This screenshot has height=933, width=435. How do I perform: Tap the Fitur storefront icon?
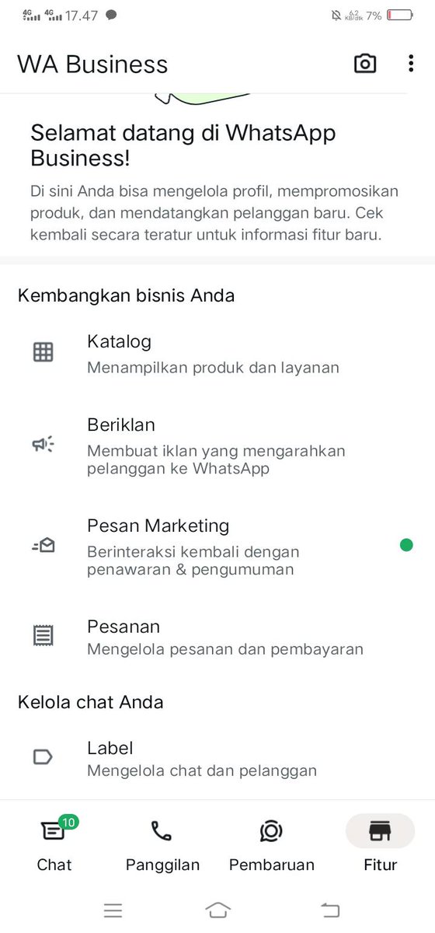click(x=380, y=831)
